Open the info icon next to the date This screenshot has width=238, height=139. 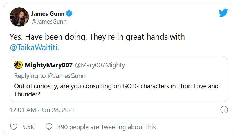click(x=224, y=110)
